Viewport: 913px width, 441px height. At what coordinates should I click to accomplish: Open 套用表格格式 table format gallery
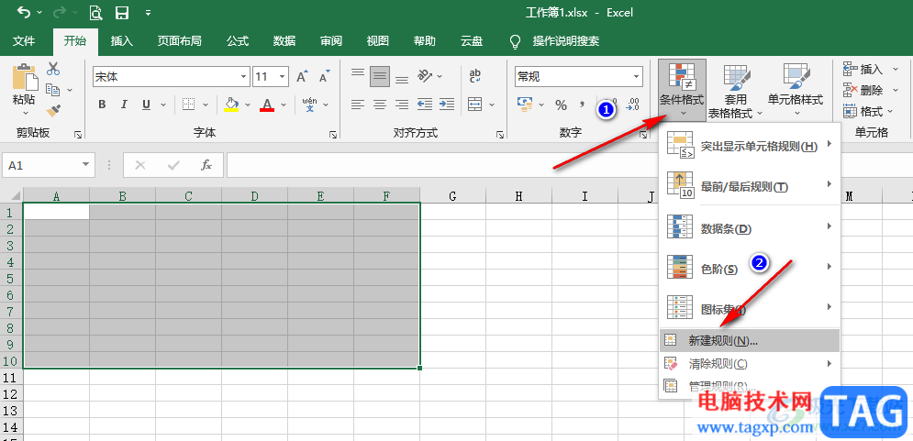coord(737,92)
